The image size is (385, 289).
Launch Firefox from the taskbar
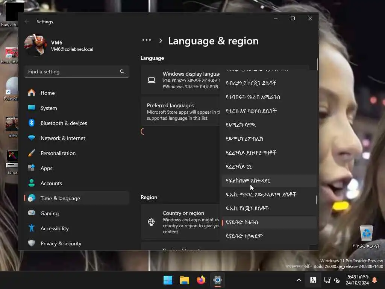[201, 280]
